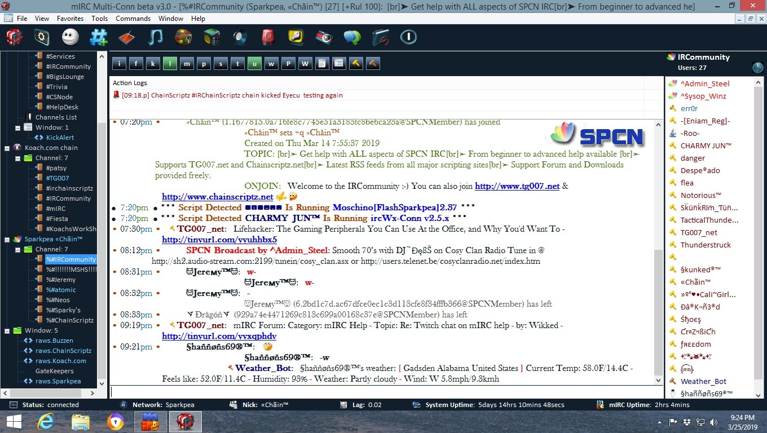Collapse the Sparkpea «Chãin™ network tree node
767x433 pixels.
click(x=6, y=239)
